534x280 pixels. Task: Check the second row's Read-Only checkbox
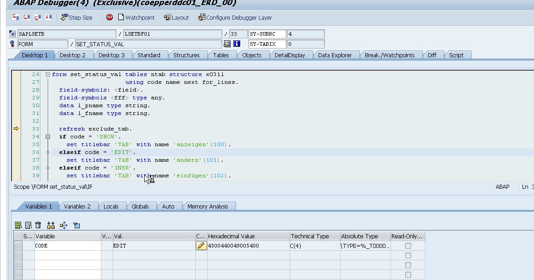[407, 255]
